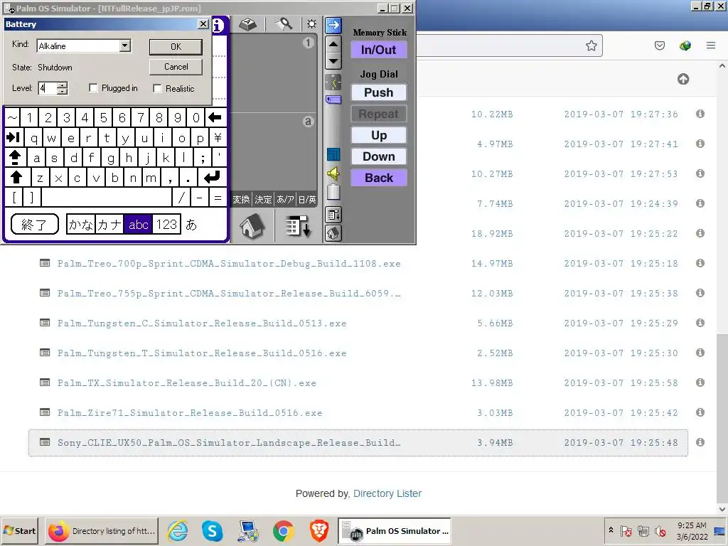The height and width of the screenshot is (546, 728).
Task: Click the Start button on taskbar
Action: pos(21,530)
